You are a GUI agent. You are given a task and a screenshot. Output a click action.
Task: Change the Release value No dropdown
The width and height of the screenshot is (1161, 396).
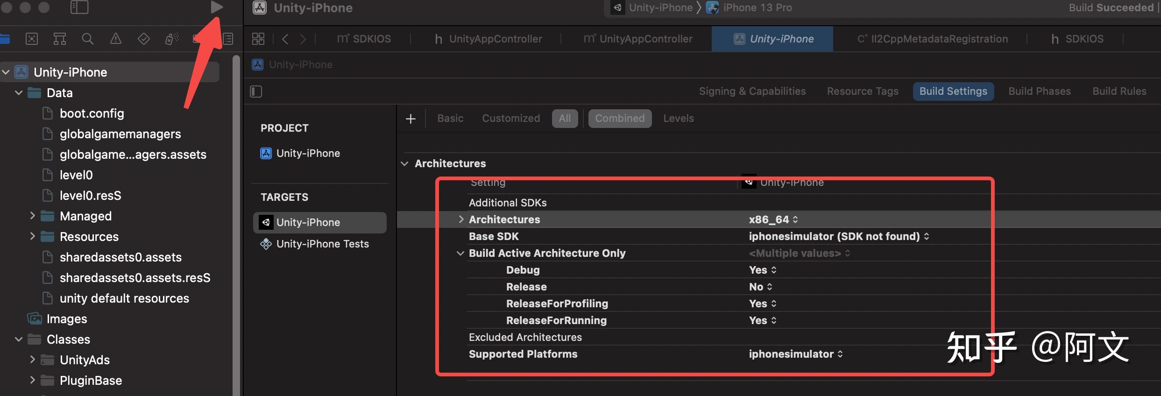tap(761, 287)
